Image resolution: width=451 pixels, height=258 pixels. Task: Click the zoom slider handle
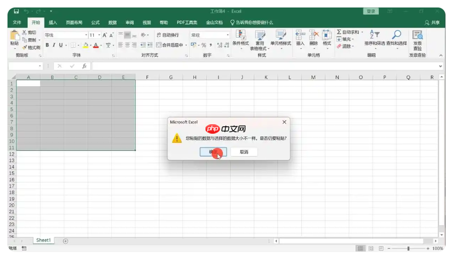tap(408, 248)
